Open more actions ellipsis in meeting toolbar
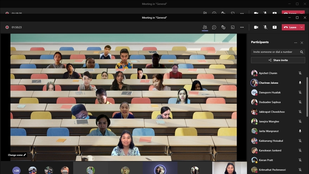Image resolution: width=309 pixels, height=174 pixels. coord(242,27)
